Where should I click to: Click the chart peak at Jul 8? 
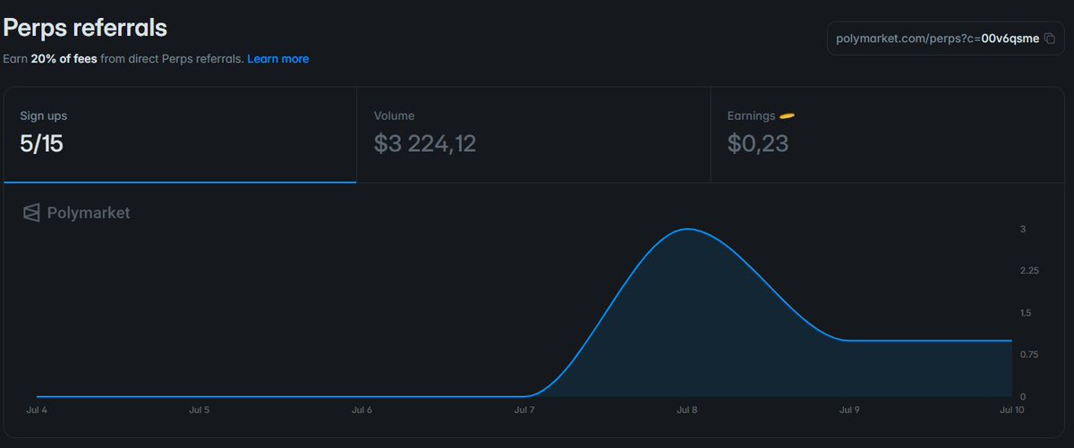(x=687, y=230)
